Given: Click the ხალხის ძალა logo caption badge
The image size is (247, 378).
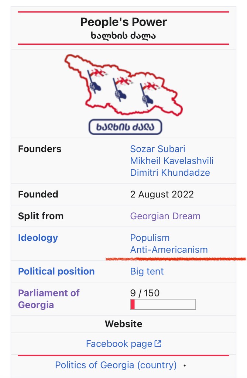Looking at the screenshot, I should [x=125, y=127].
